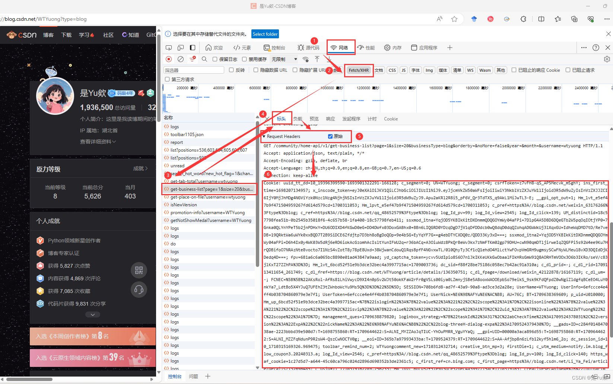Click the inspect element picker icon
Screen dimensions: 613x384
(169, 48)
